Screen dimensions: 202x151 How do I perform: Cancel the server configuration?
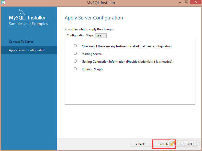pos(187,144)
